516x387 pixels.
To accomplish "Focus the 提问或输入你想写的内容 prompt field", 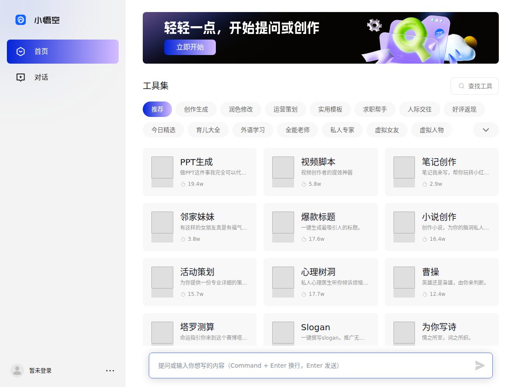I will point(321,365).
